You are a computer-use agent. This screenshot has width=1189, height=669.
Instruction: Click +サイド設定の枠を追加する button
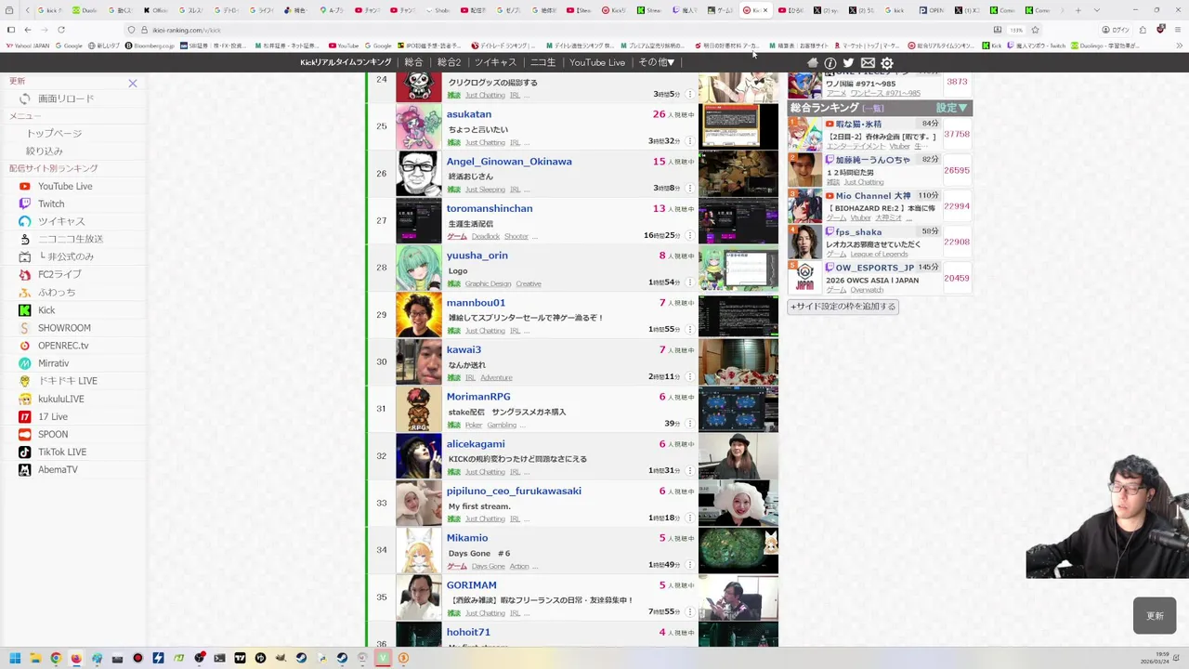pyautogui.click(x=843, y=306)
